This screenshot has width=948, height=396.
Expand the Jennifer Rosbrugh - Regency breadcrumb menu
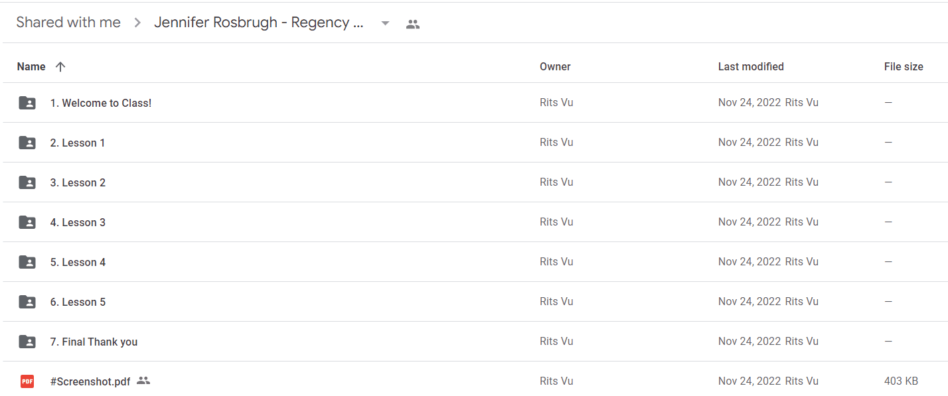pos(259,23)
